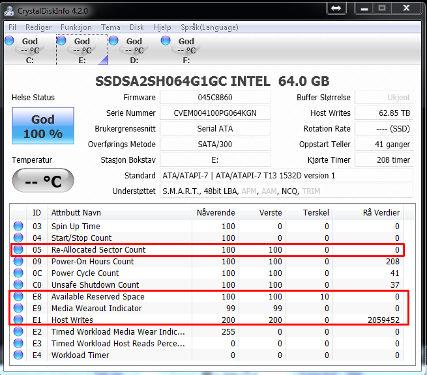Click the status orb for Spin Up Time

pyautogui.click(x=18, y=226)
